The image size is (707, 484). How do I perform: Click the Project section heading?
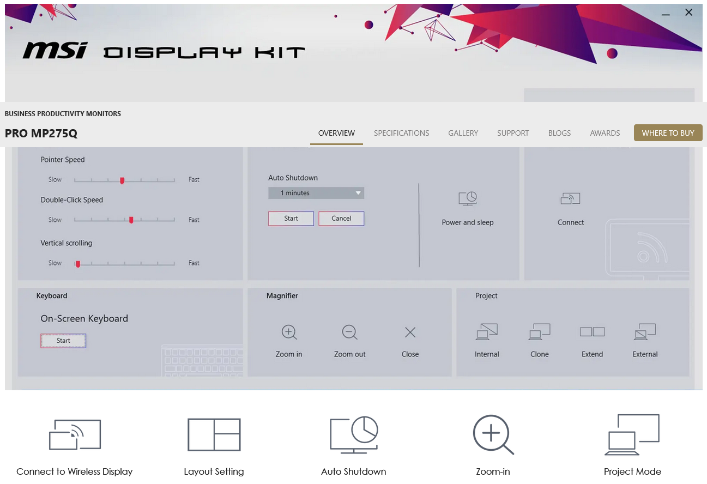pos(486,296)
